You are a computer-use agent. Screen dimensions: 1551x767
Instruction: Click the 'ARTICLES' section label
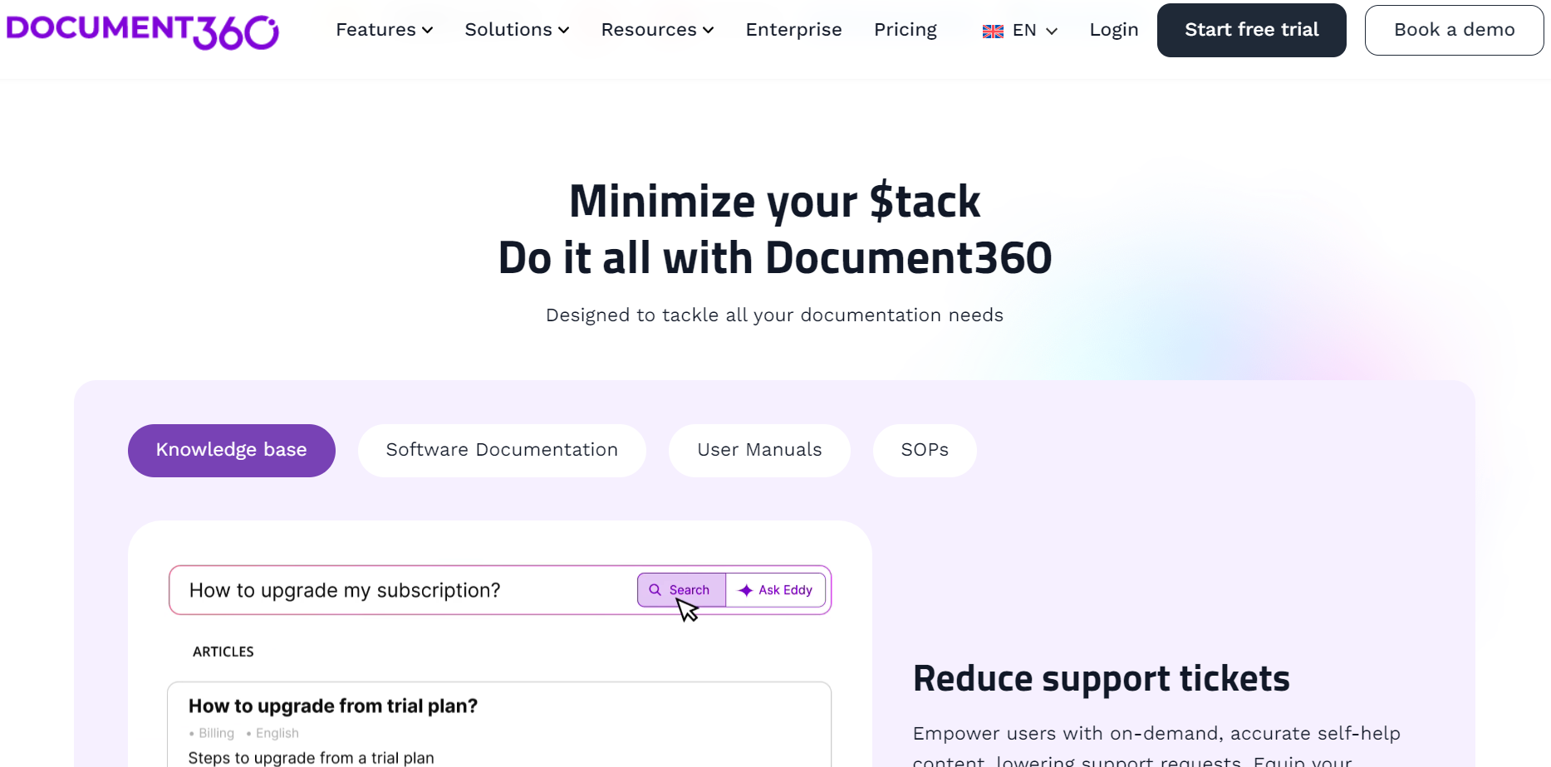click(x=223, y=652)
